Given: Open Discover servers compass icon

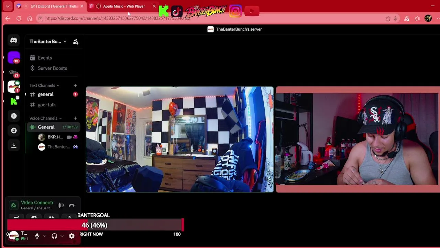Looking at the screenshot, I should (x=14, y=131).
